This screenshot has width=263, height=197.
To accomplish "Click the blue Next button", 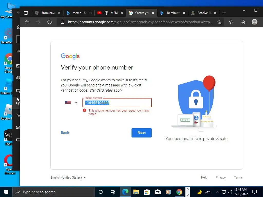I will tap(142, 133).
